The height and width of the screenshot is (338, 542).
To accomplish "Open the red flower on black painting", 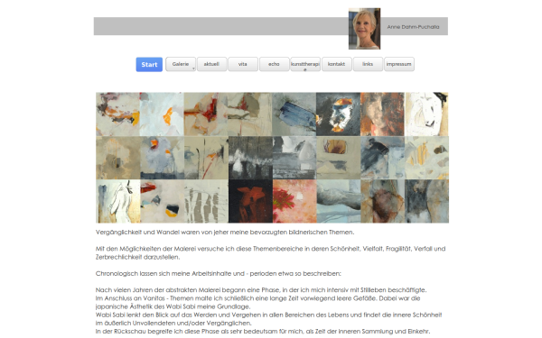I will tap(250, 201).
